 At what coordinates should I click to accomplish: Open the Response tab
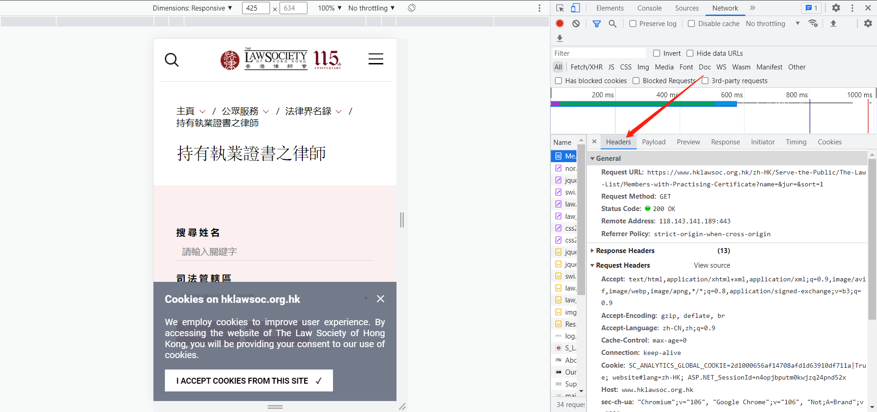coord(725,142)
